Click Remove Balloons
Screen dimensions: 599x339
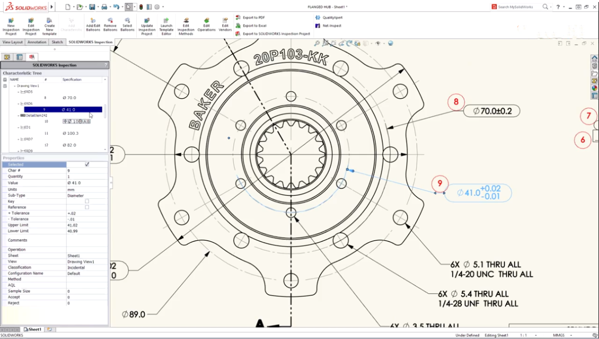[110, 25]
